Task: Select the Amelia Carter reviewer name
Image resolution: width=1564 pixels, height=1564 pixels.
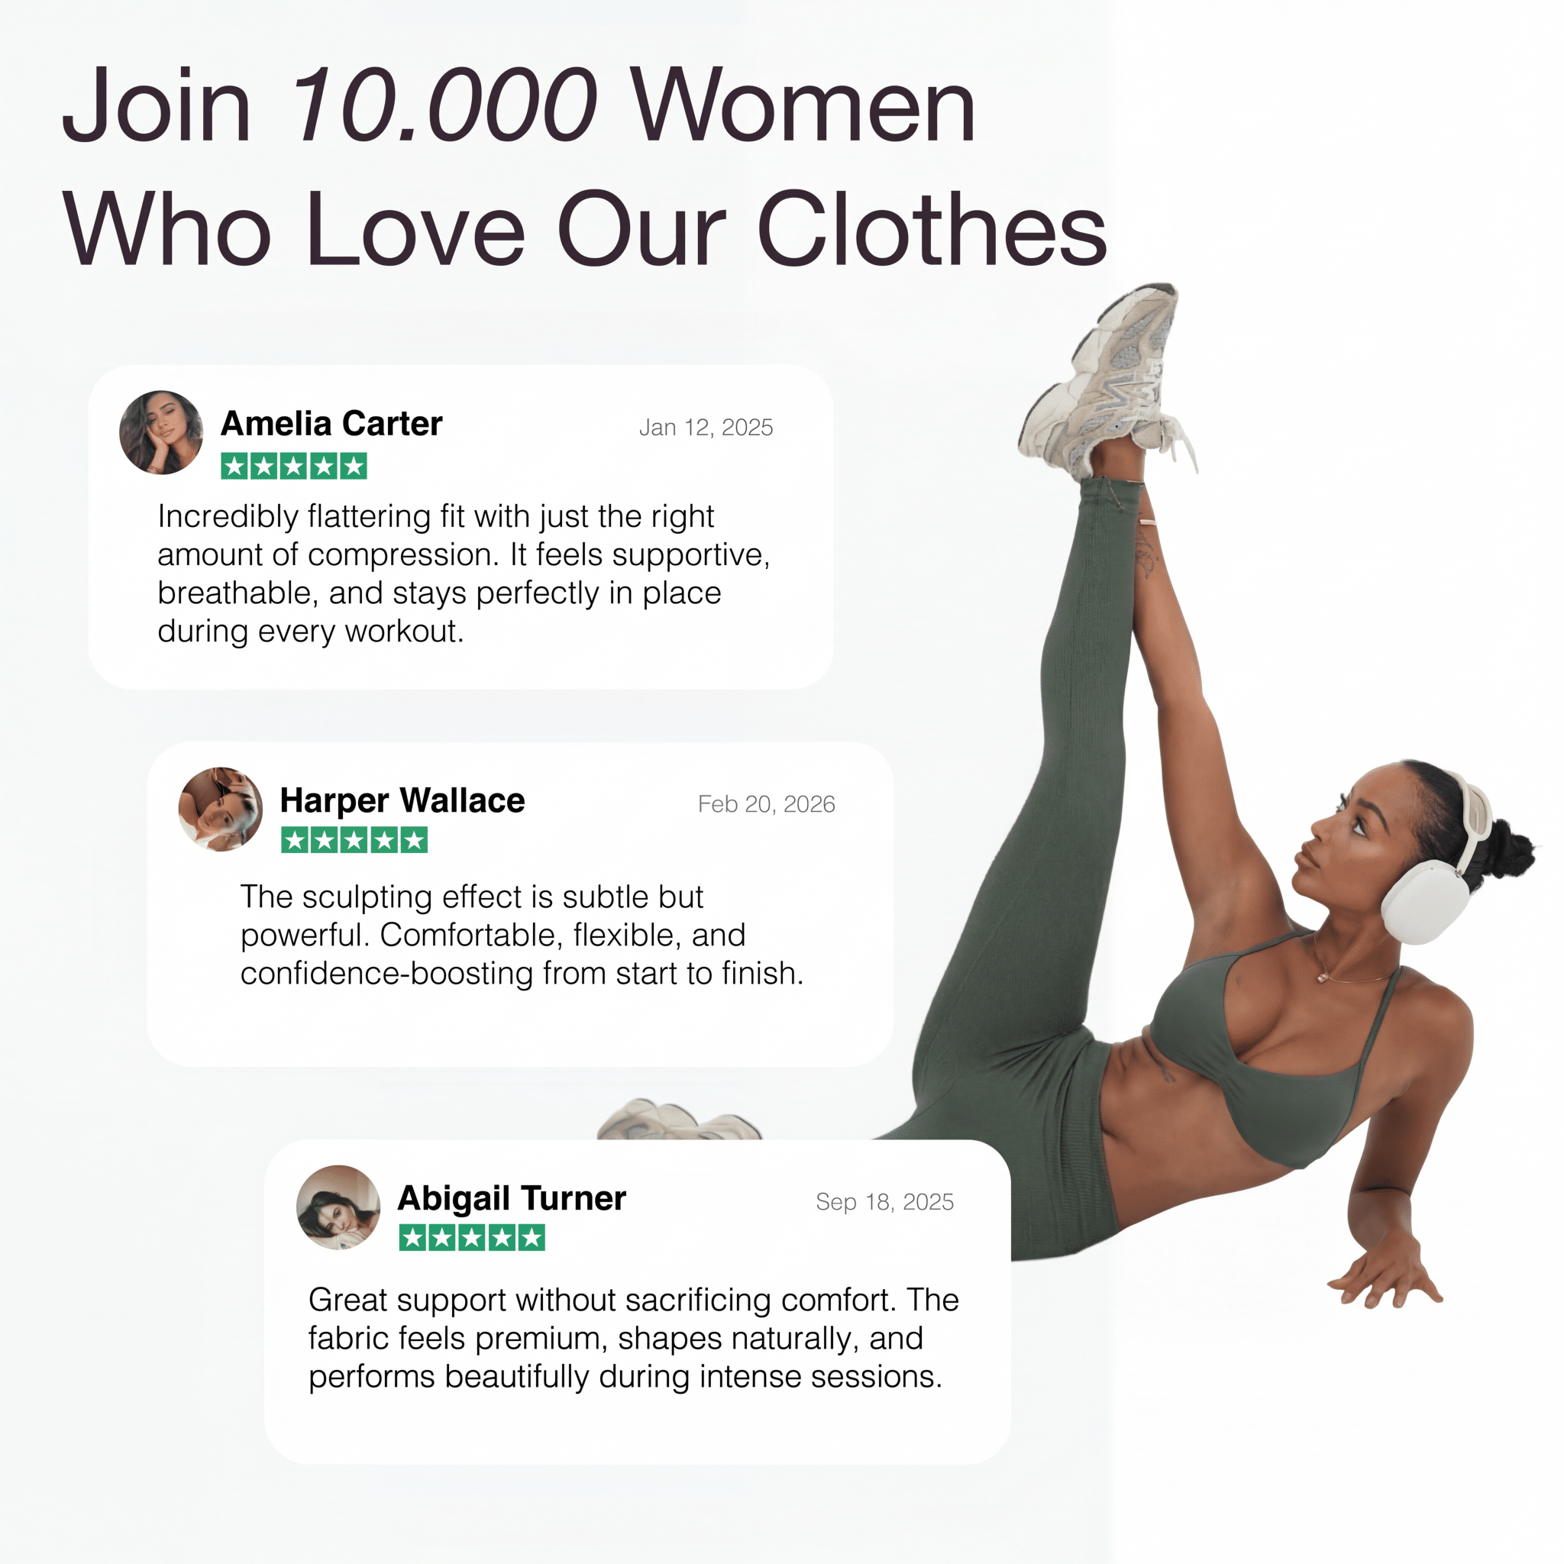Action: tap(331, 423)
